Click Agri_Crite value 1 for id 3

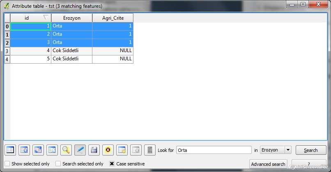click(113, 43)
